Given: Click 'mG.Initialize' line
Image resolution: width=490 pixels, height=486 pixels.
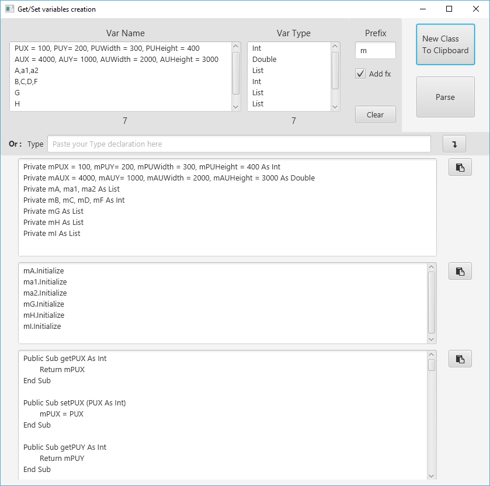Looking at the screenshot, I should point(44,304).
